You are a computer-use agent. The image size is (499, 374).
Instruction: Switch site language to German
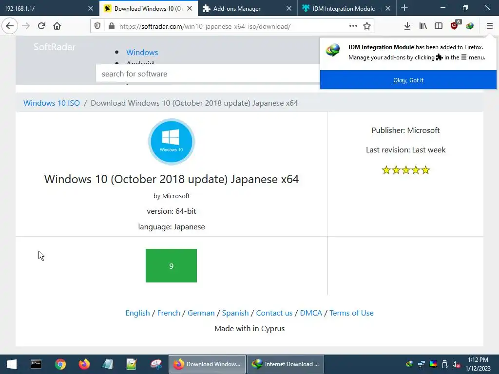point(201,313)
